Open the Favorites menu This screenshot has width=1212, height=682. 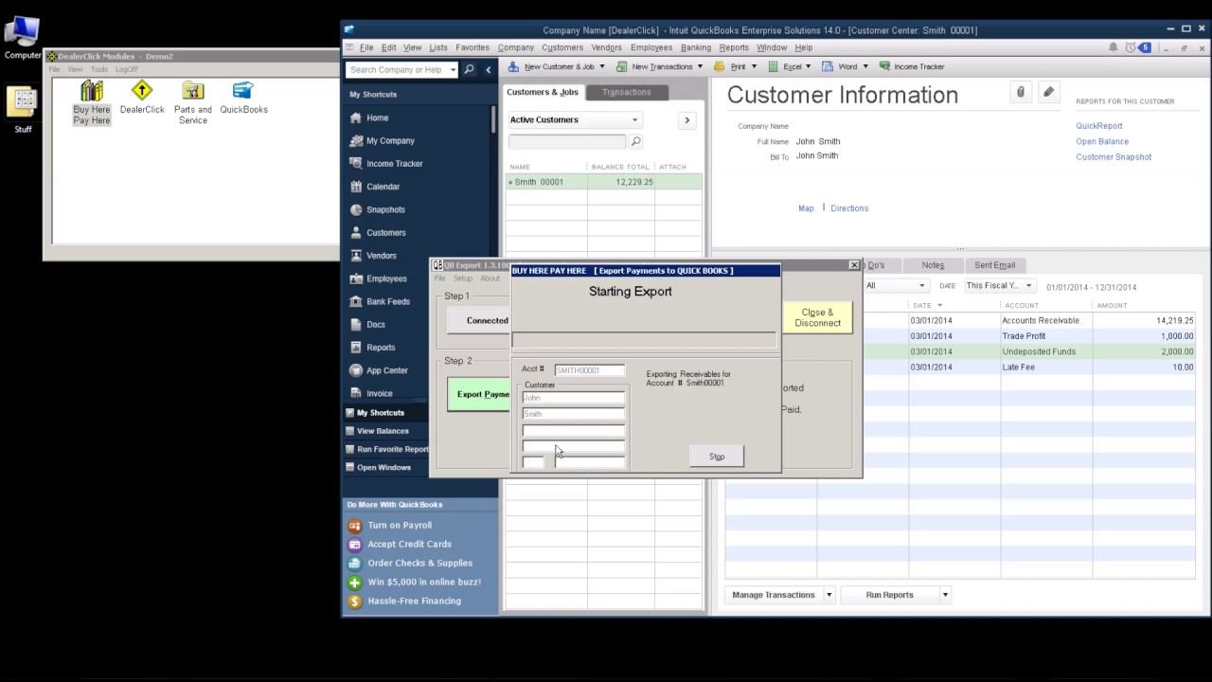[472, 47]
